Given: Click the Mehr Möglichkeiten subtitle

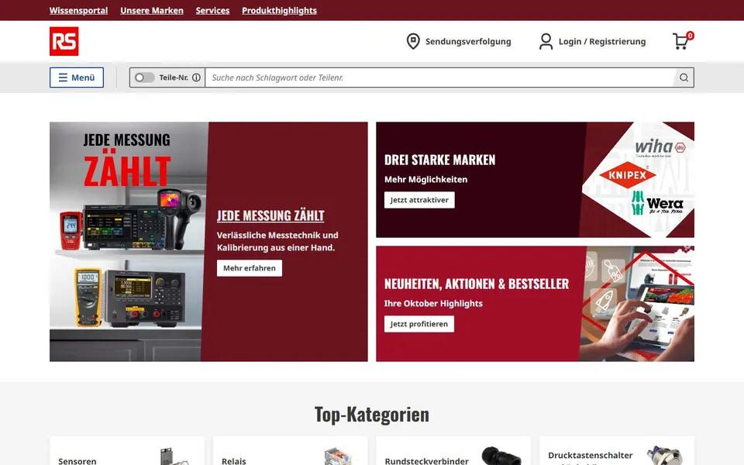Looking at the screenshot, I should (x=425, y=179).
